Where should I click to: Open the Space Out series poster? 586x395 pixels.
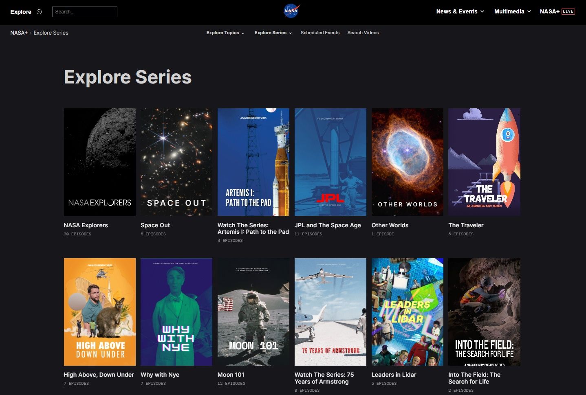(x=176, y=162)
